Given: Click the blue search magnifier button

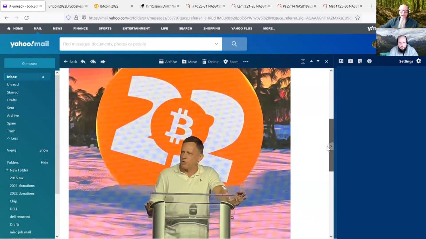Looking at the screenshot, I should (234, 44).
